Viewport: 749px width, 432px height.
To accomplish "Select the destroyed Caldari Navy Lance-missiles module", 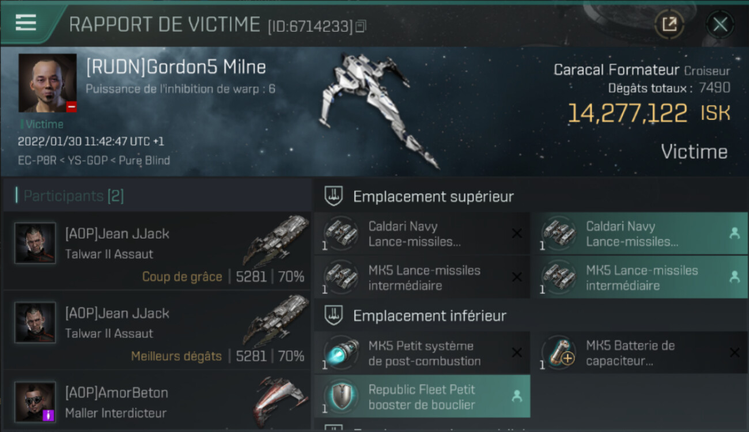I will (422, 234).
